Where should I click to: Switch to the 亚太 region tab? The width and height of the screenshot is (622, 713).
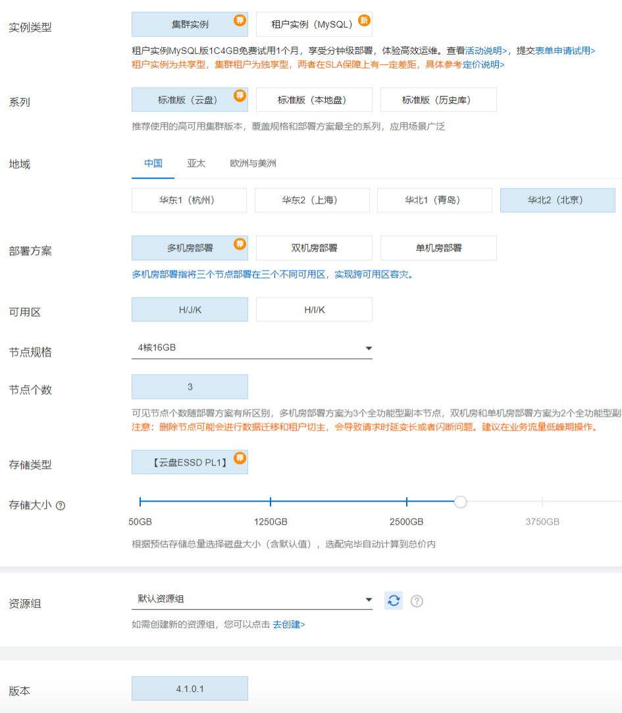[x=195, y=163]
